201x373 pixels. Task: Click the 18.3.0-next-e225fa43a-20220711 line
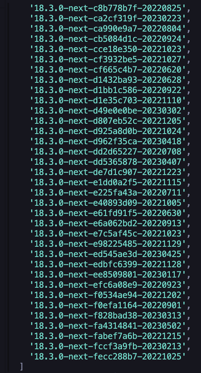pyautogui.click(x=108, y=192)
